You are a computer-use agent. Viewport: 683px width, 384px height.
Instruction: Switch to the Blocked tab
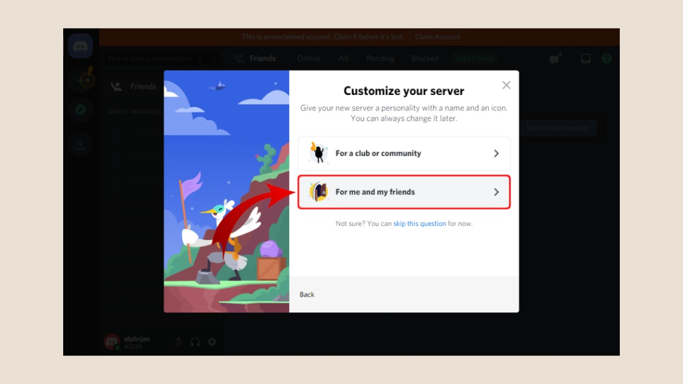tap(425, 58)
